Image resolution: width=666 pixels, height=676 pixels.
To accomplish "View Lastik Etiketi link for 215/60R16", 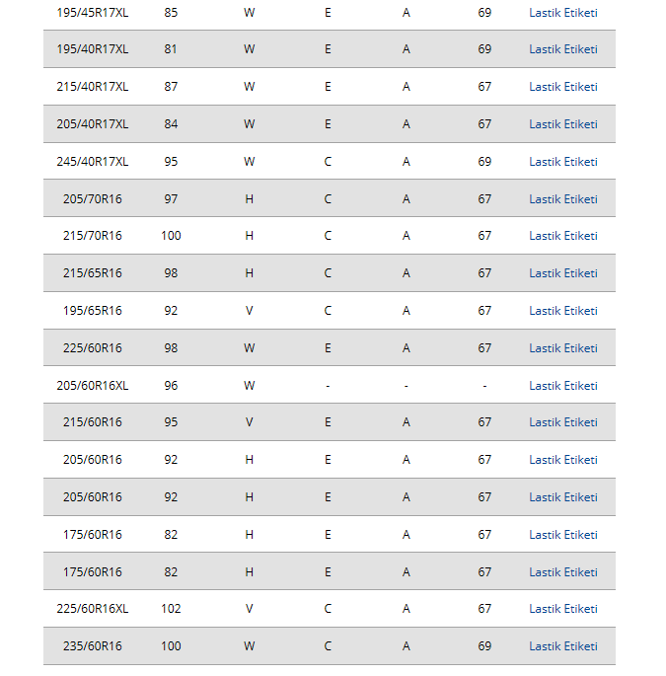I will 562,422.
